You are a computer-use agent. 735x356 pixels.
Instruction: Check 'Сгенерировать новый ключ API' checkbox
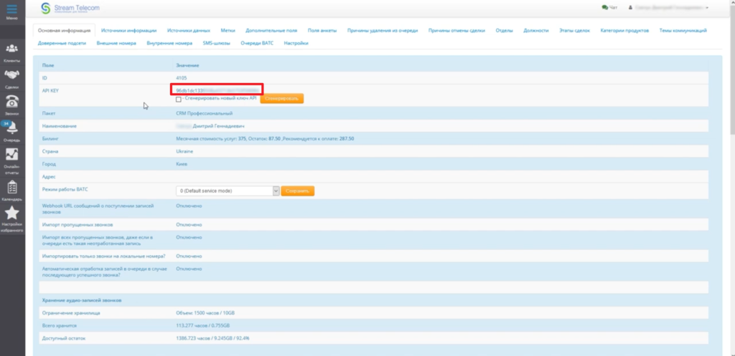click(179, 99)
